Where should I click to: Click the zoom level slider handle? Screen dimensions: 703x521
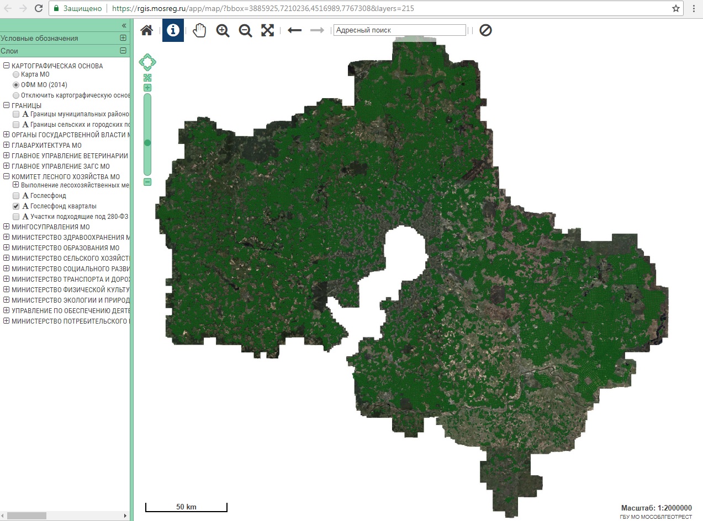click(x=147, y=143)
